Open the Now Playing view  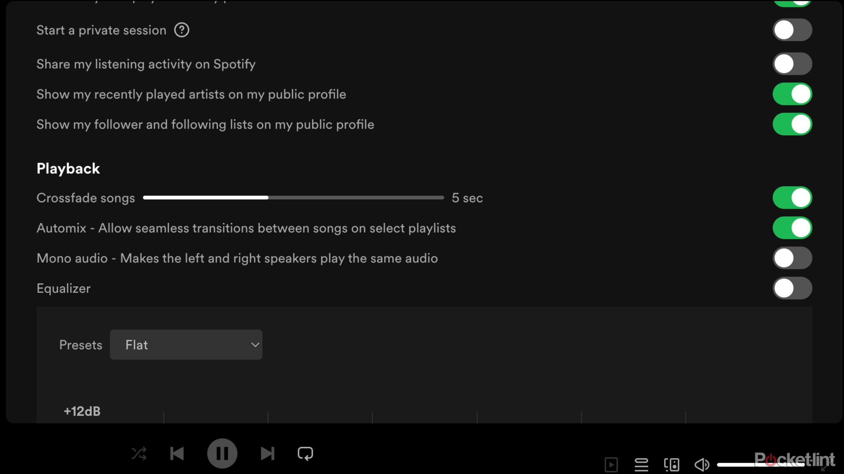point(611,465)
